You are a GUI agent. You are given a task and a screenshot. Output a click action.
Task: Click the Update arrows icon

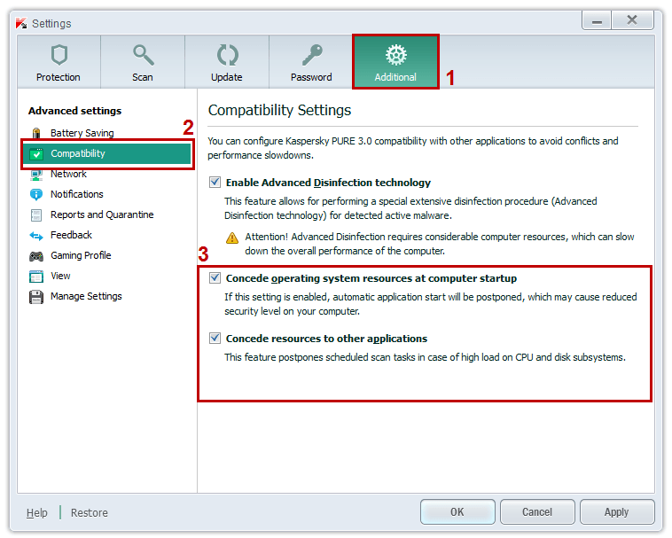coord(227,55)
